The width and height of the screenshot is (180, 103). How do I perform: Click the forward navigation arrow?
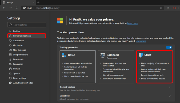pos(11,8)
